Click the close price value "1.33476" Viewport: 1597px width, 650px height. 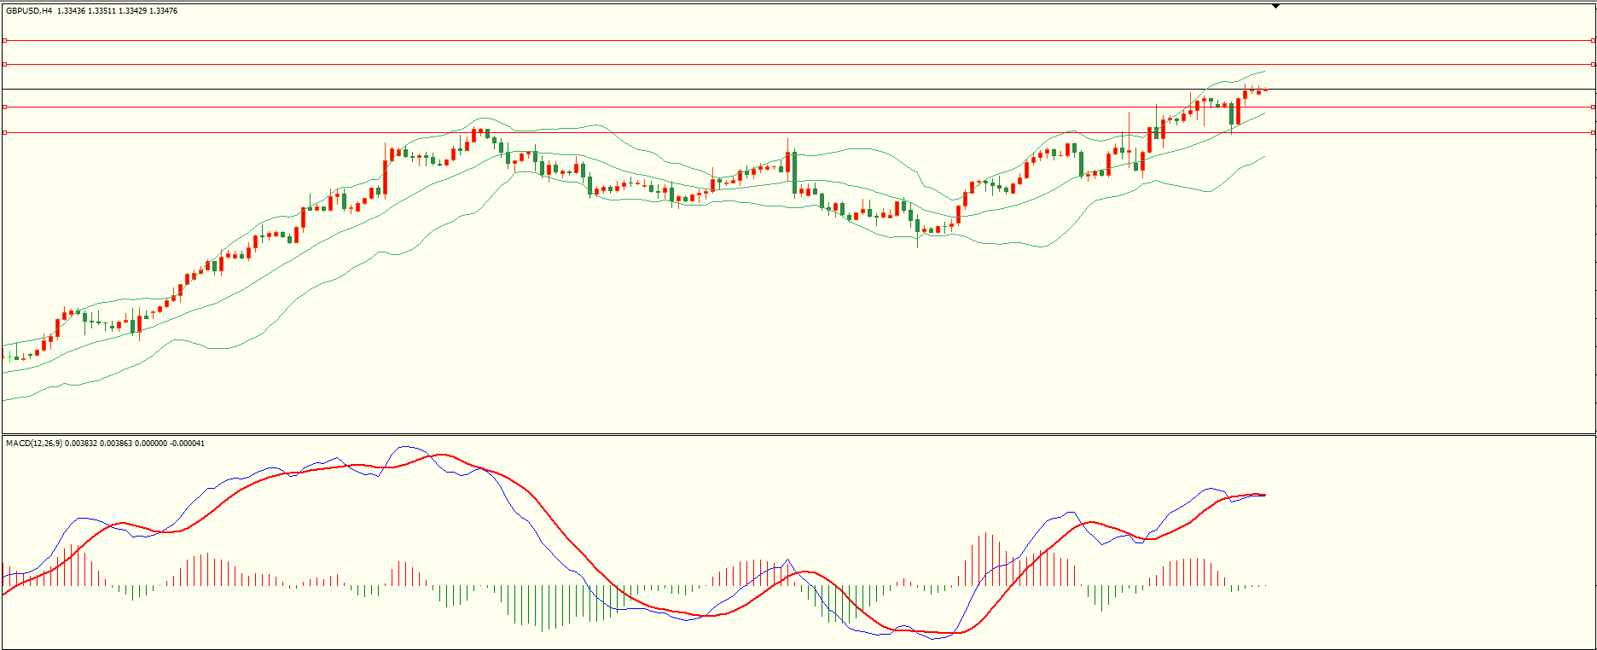[163, 11]
